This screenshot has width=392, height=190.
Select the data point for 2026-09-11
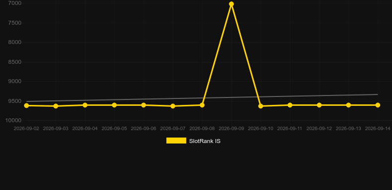[290, 105]
